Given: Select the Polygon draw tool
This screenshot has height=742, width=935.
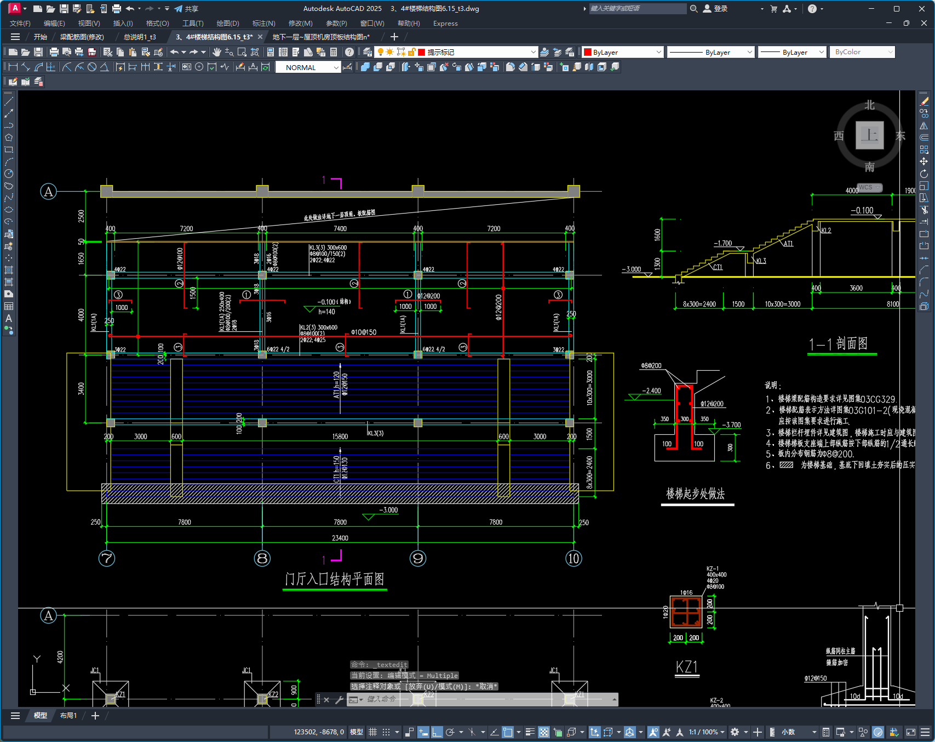Looking at the screenshot, I should pos(9,137).
